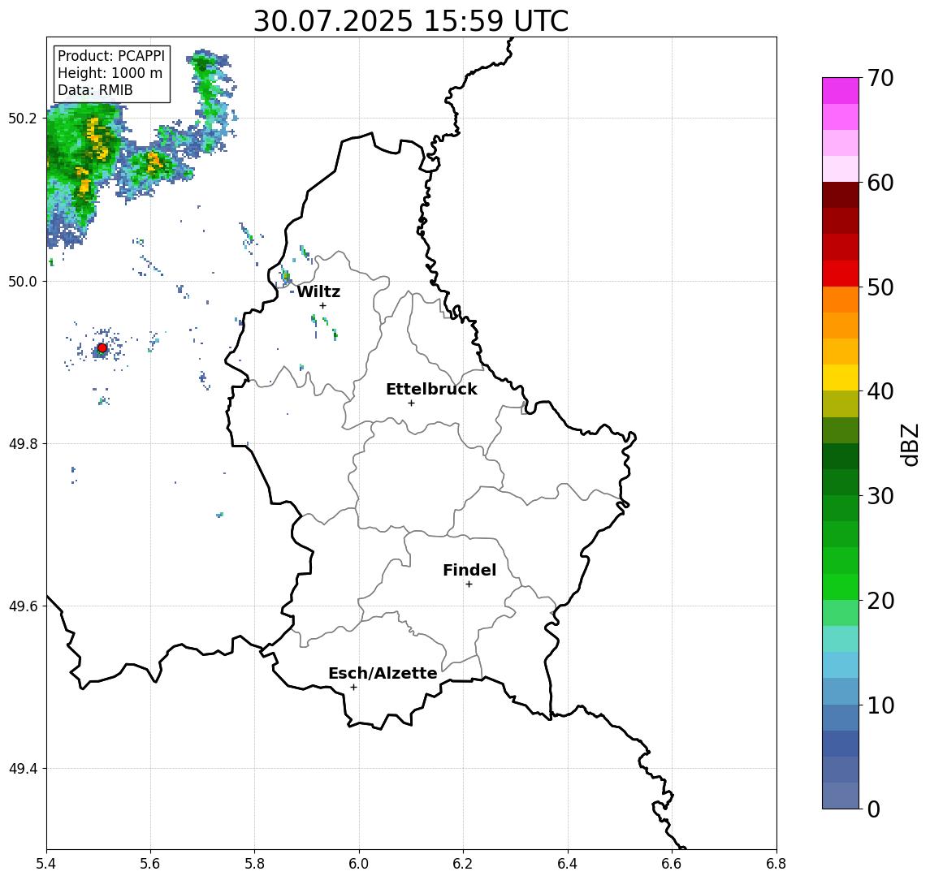930x880 pixels.
Task: Click the bright green swatch just above 20 dBZ
Action: [x=841, y=586]
